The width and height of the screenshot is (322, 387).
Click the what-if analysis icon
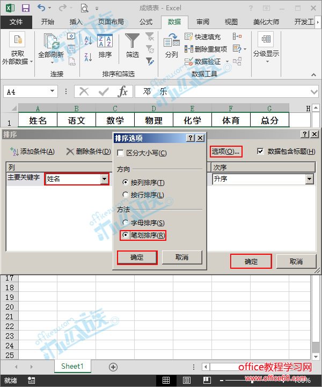tap(237, 48)
